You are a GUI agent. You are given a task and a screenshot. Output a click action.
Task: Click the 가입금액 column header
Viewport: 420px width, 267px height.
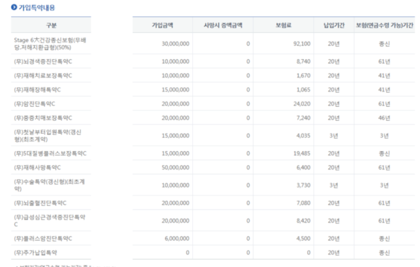click(163, 25)
